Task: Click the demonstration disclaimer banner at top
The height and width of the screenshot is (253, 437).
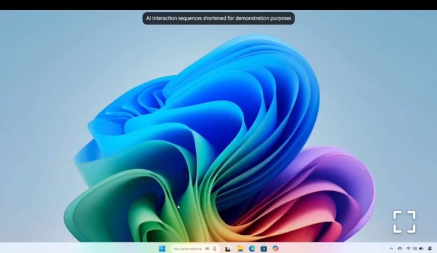Action: click(x=218, y=18)
